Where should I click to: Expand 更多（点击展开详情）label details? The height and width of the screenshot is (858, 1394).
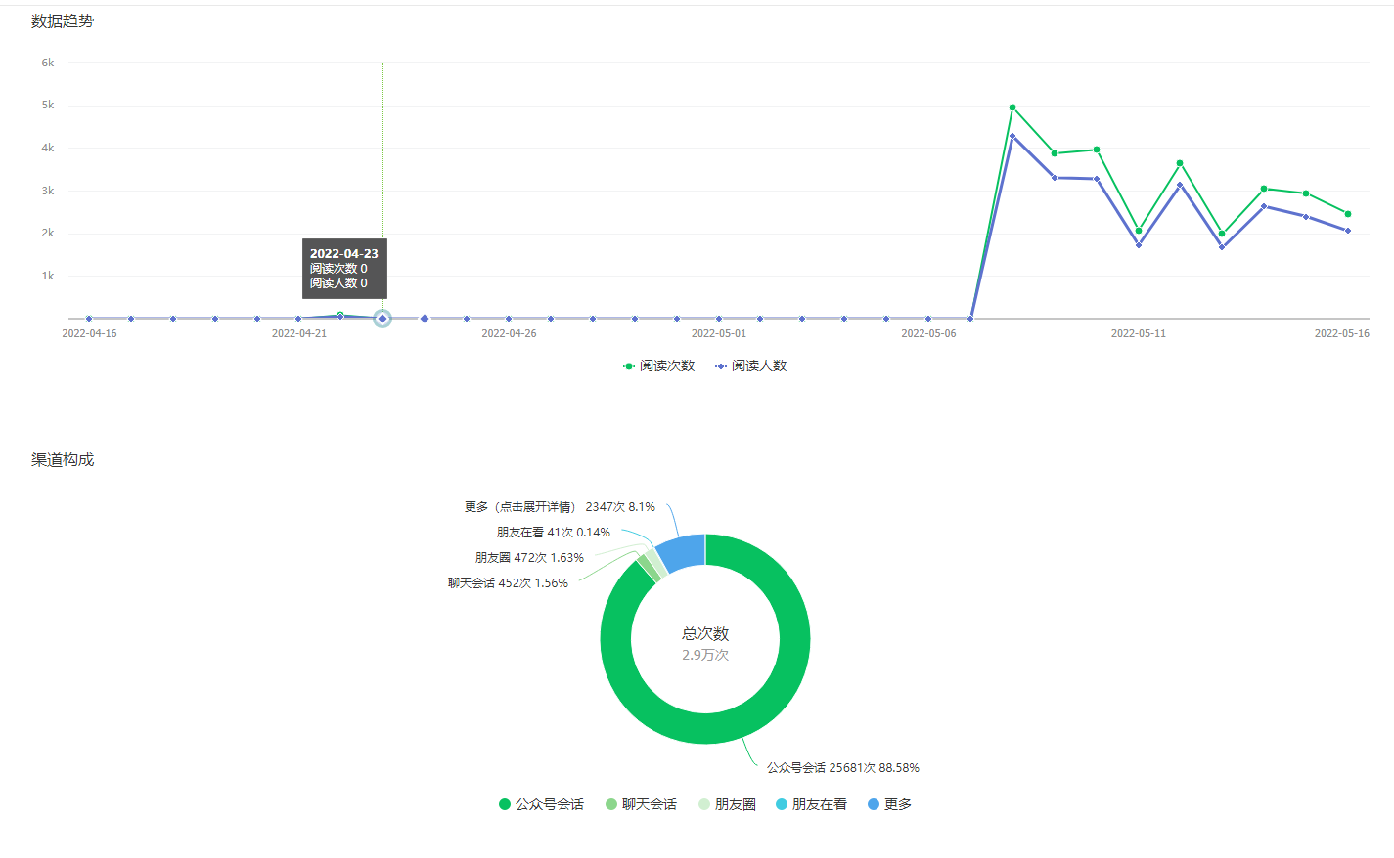(x=560, y=507)
